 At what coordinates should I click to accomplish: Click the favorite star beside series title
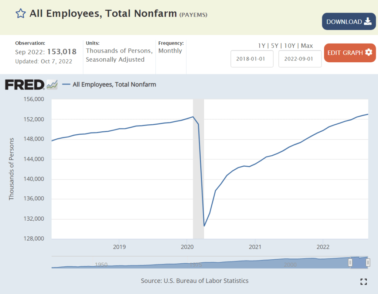click(20, 14)
